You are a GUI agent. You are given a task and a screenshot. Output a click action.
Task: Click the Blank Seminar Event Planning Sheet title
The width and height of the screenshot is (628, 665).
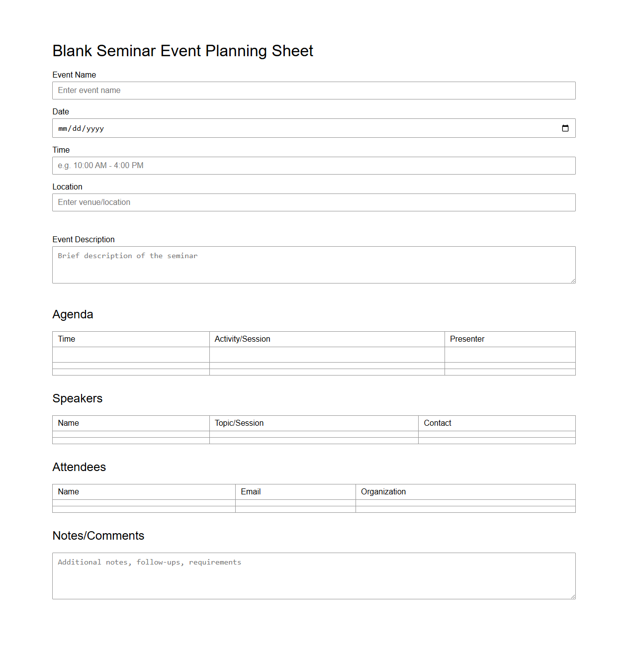(182, 51)
